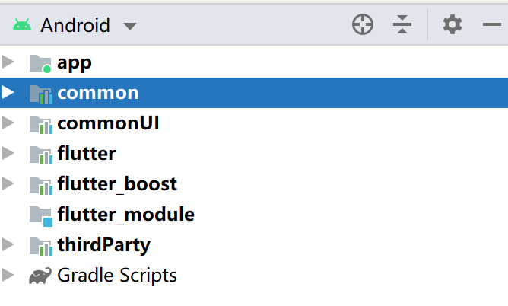508x306 pixels.
Task: Expand the Gradle Scripts node
Action: click(x=8, y=276)
